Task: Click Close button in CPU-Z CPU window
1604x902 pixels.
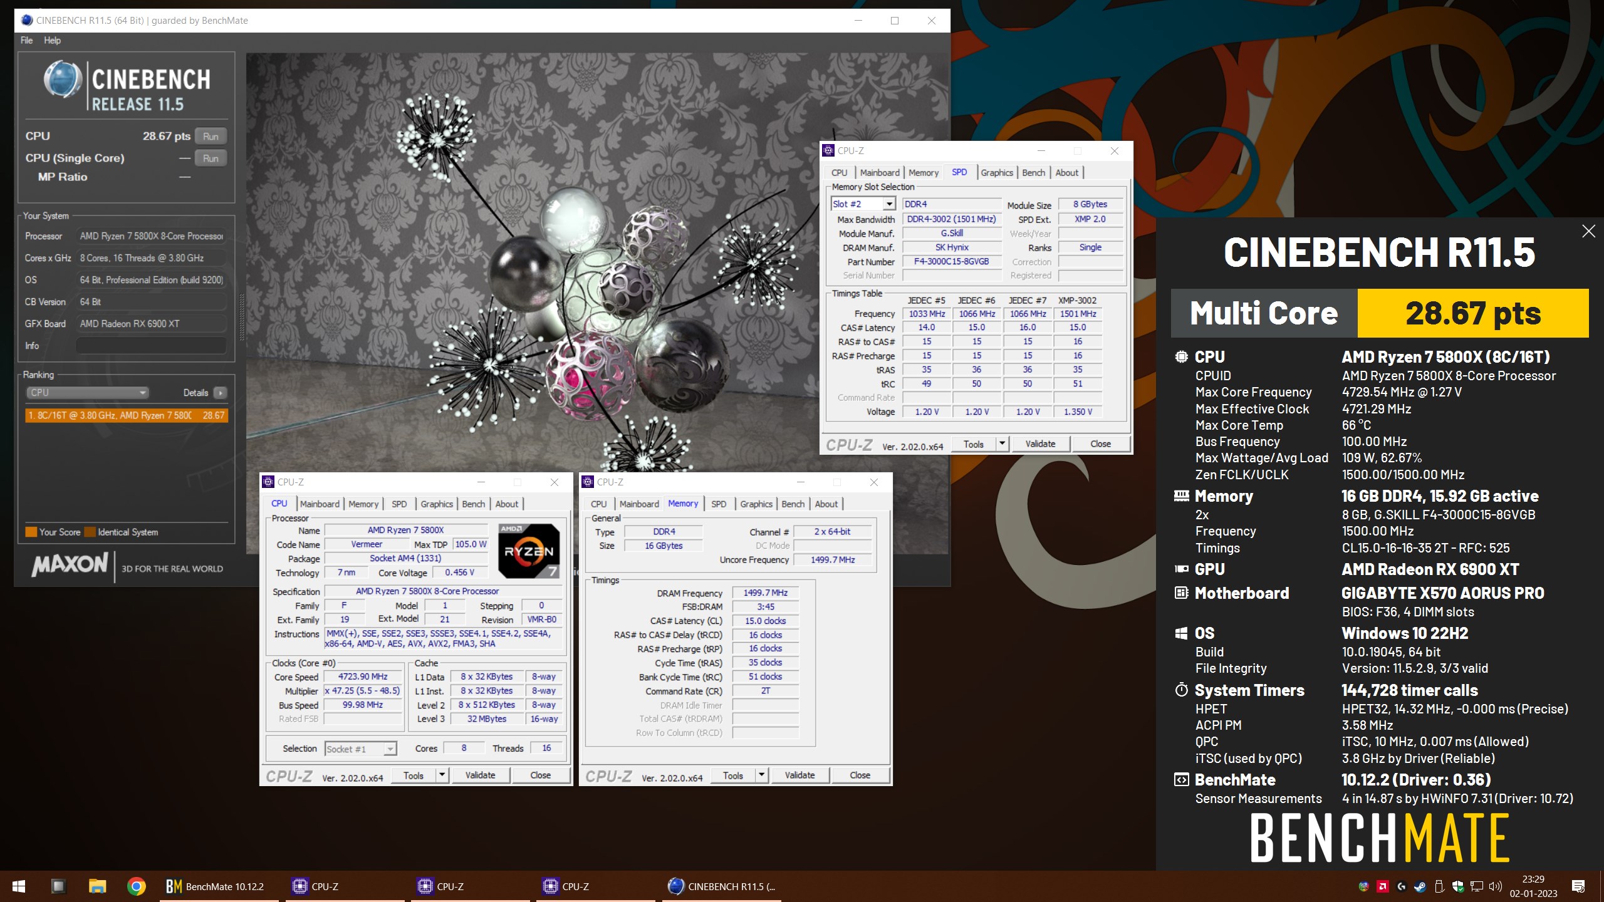Action: coord(540,775)
